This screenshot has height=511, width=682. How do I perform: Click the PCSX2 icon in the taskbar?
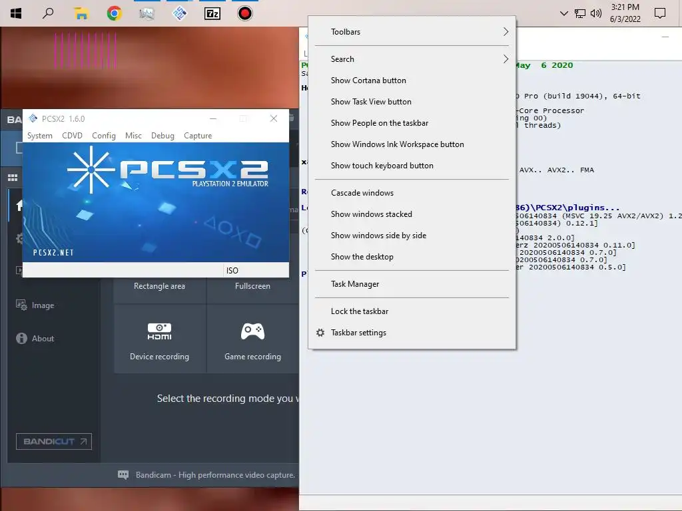pyautogui.click(x=180, y=13)
